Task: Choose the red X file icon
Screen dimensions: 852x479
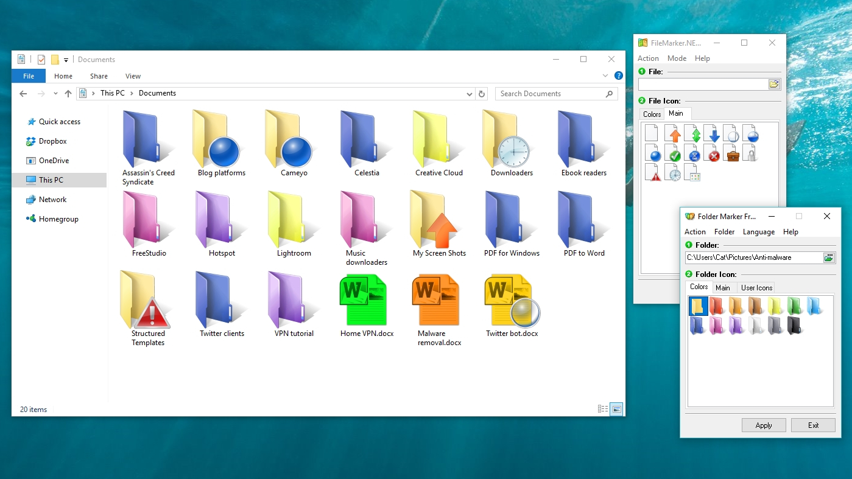Action: point(713,154)
